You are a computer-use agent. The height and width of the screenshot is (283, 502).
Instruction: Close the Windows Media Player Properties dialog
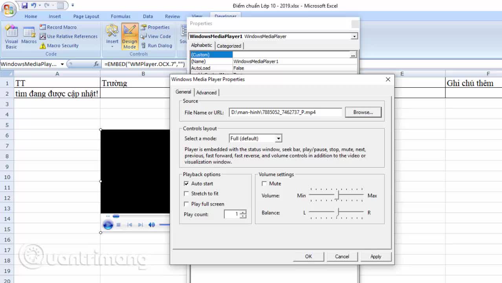(x=388, y=79)
